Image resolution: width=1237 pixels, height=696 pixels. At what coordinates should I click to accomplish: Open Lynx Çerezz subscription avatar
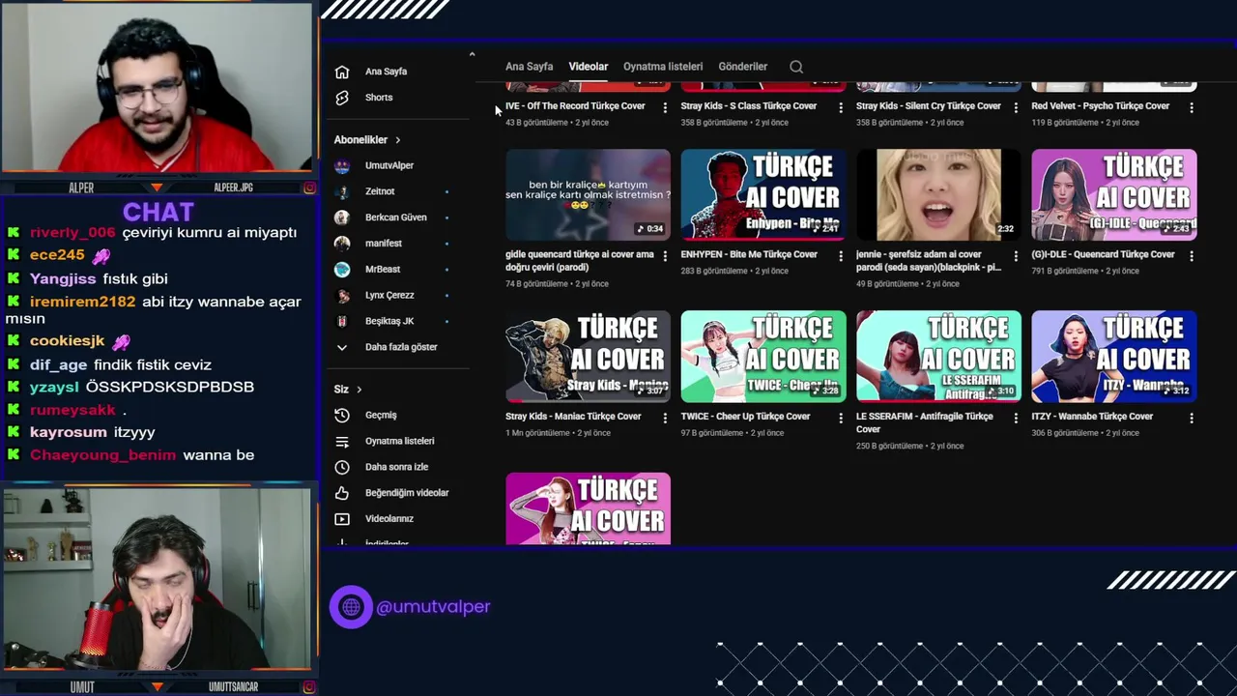341,296
